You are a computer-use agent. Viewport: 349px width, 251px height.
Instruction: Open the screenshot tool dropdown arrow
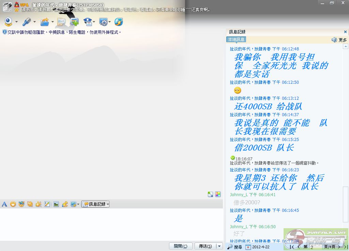(78, 204)
